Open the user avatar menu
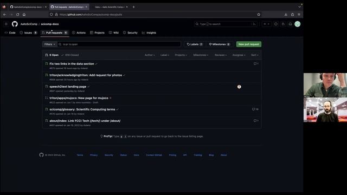 coord(298,24)
